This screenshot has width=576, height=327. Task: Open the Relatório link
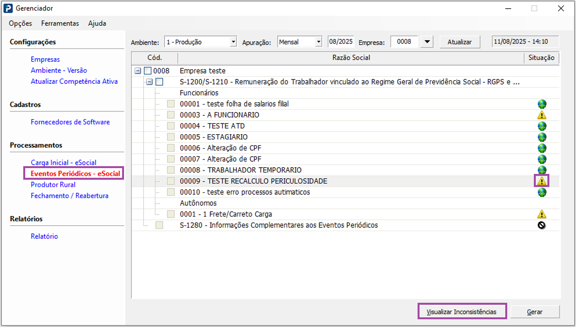[x=44, y=236]
